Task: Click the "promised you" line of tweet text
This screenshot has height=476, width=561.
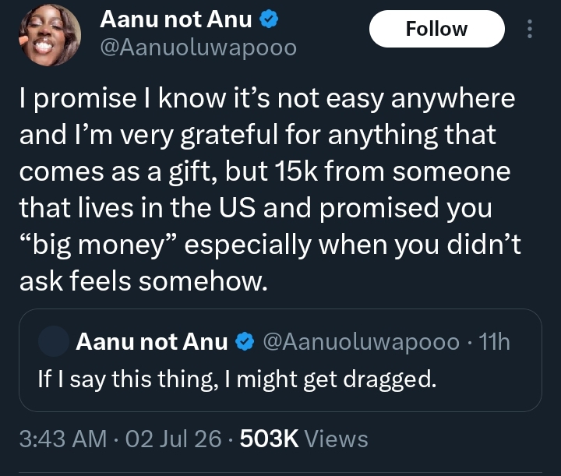Action: (x=406, y=208)
